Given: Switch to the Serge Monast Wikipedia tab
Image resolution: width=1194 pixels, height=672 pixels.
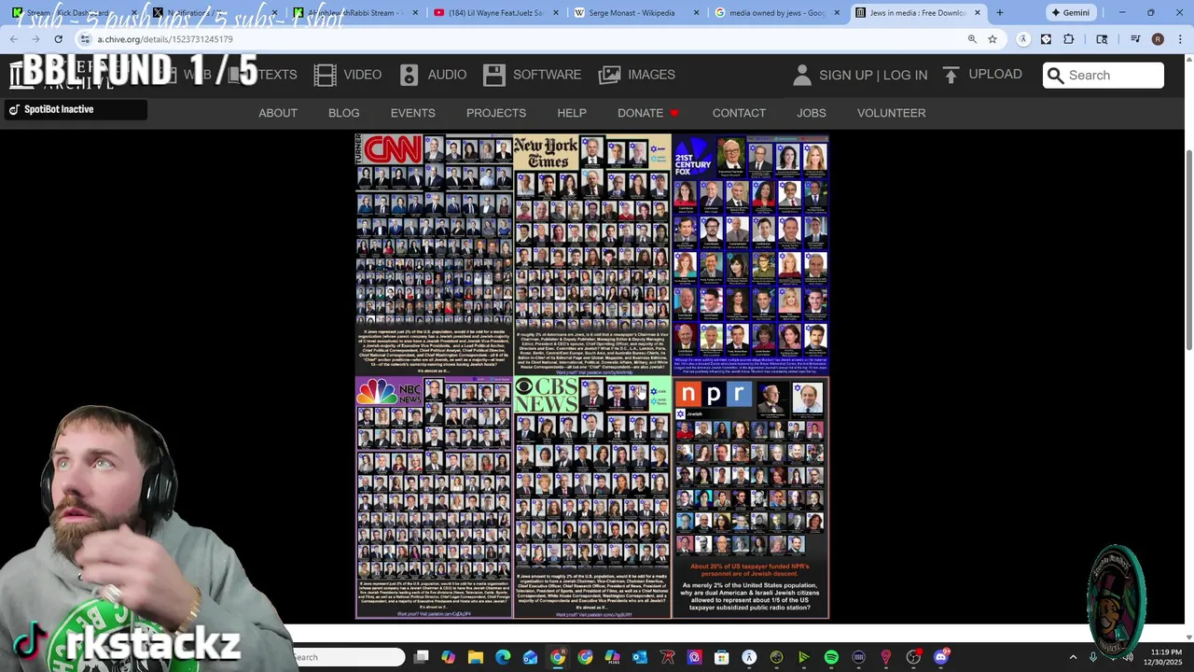Looking at the screenshot, I should point(636,13).
